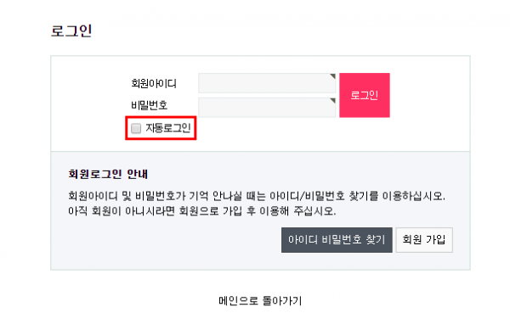Click the 자동로그인 label text
Viewport: 510px width, 324px height.
pos(167,128)
